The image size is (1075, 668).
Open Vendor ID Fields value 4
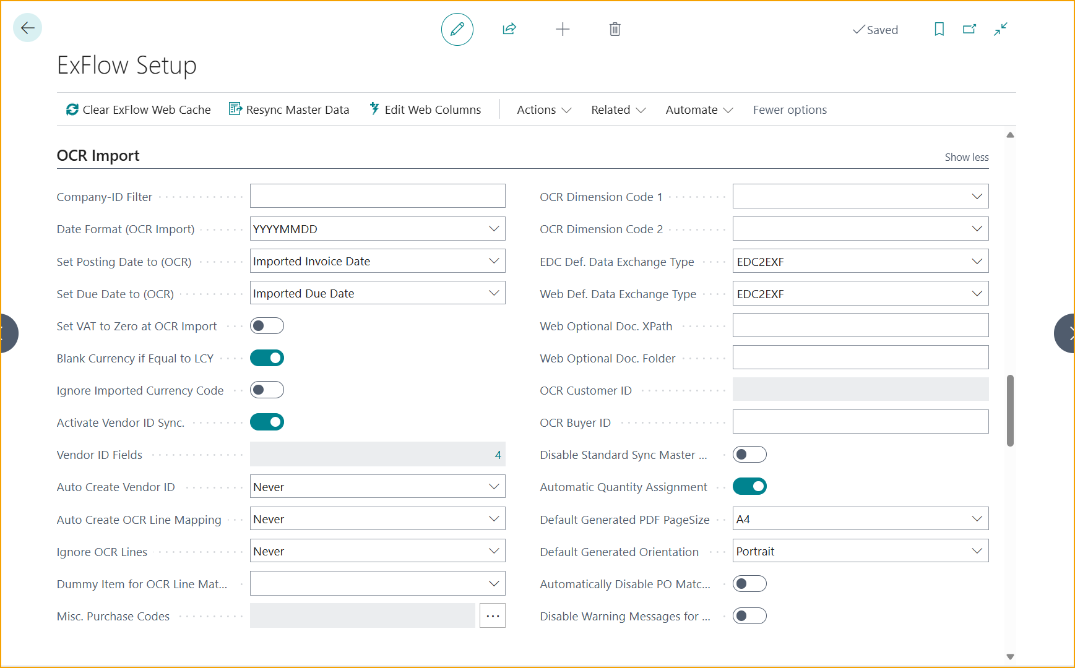pyautogui.click(x=498, y=455)
